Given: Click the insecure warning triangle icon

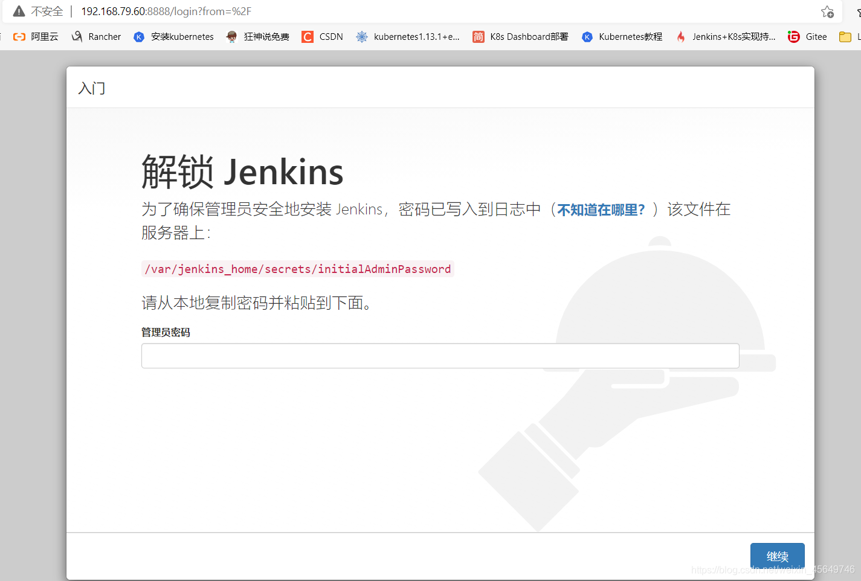Looking at the screenshot, I should [x=19, y=11].
